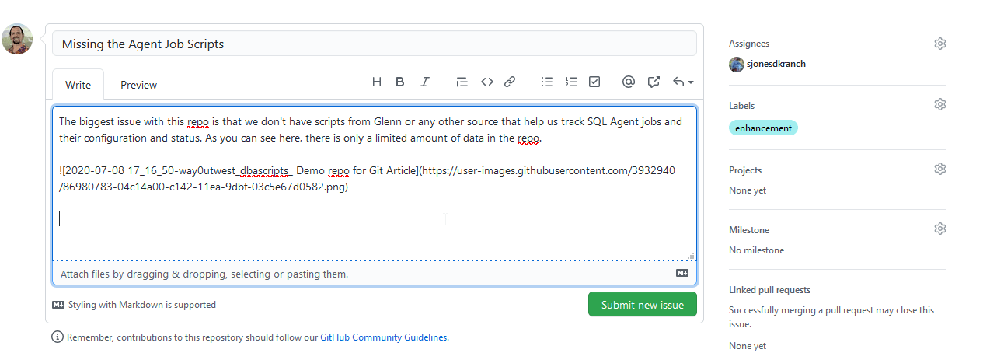Image resolution: width=983 pixels, height=360 pixels.
Task: Add a task list checkbox
Action: coord(594,82)
